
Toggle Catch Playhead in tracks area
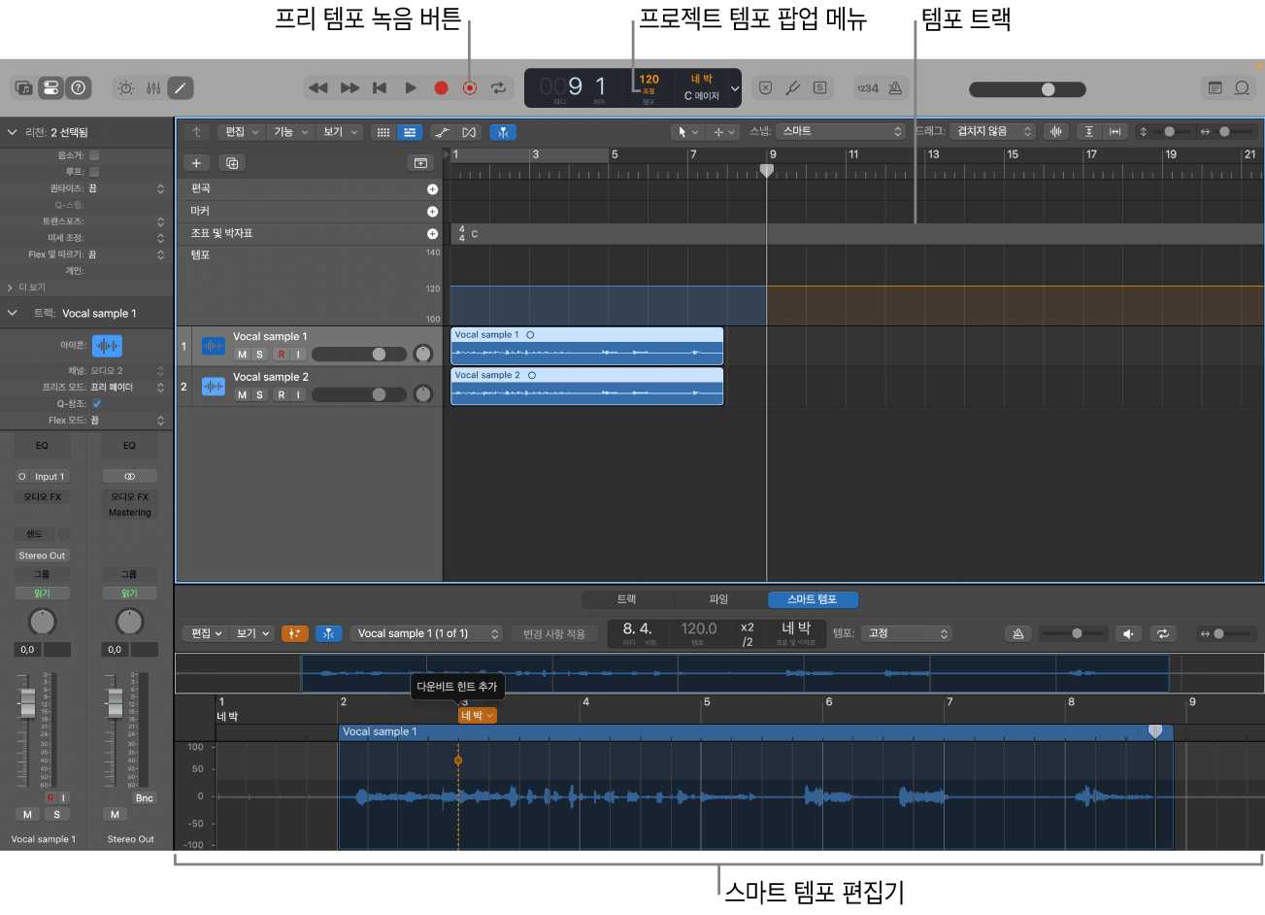click(x=503, y=132)
